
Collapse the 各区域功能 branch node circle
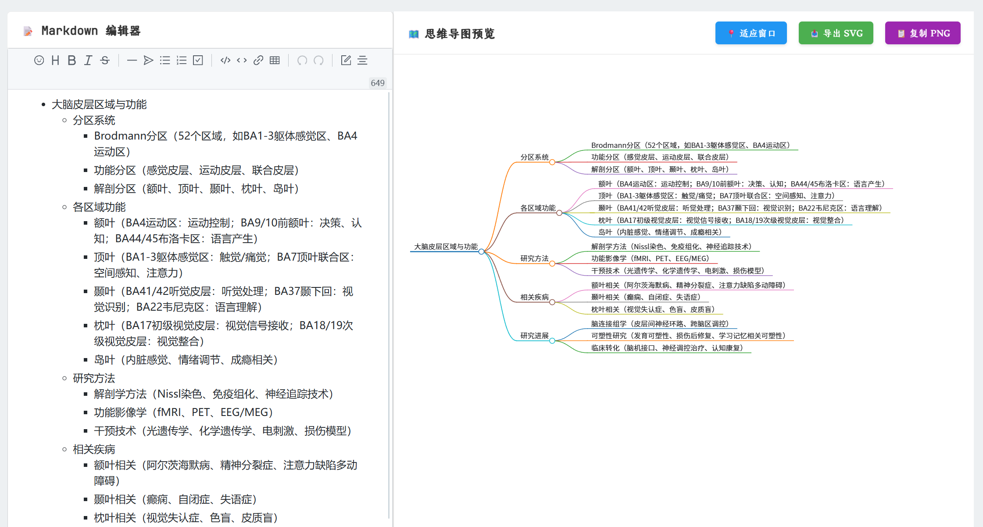tap(559, 213)
